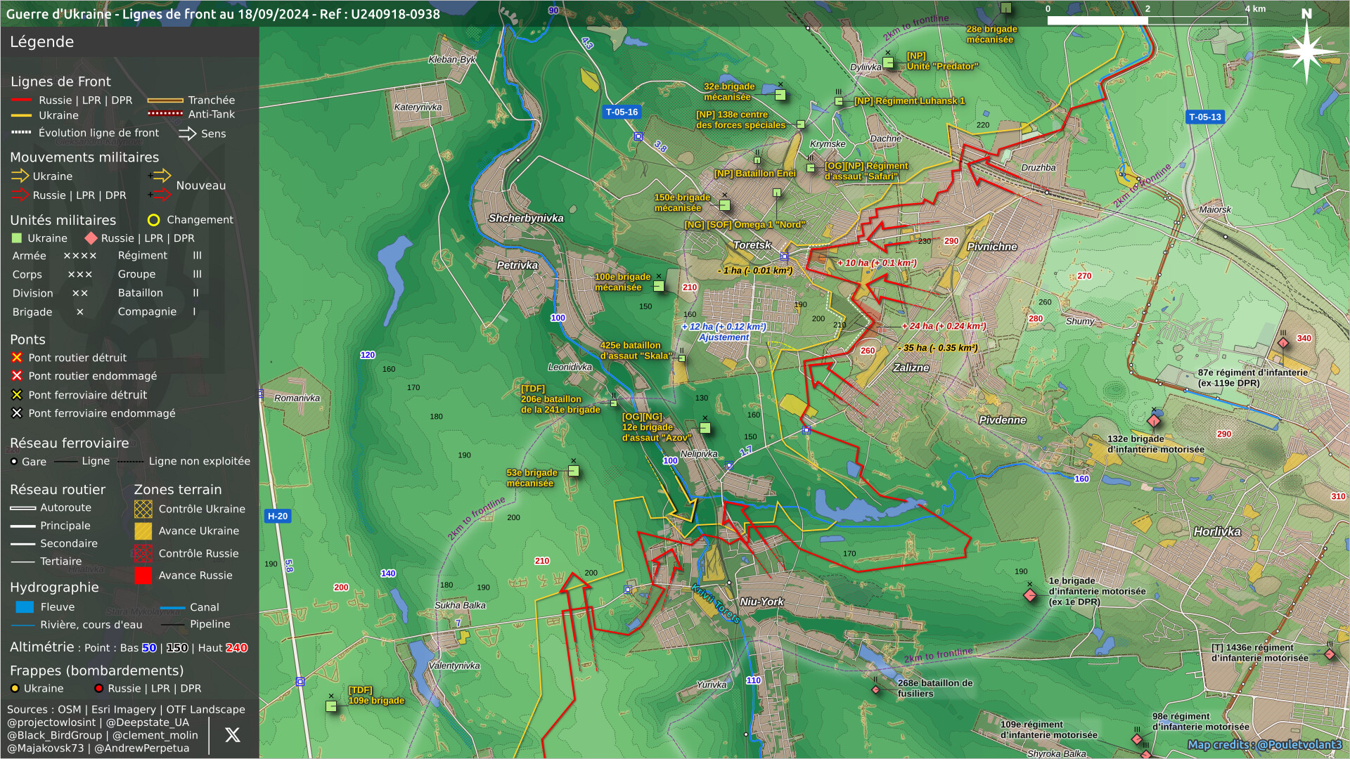1350x759 pixels.
Task: Click the 132e brigade red diamond marker
Action: tap(1154, 421)
